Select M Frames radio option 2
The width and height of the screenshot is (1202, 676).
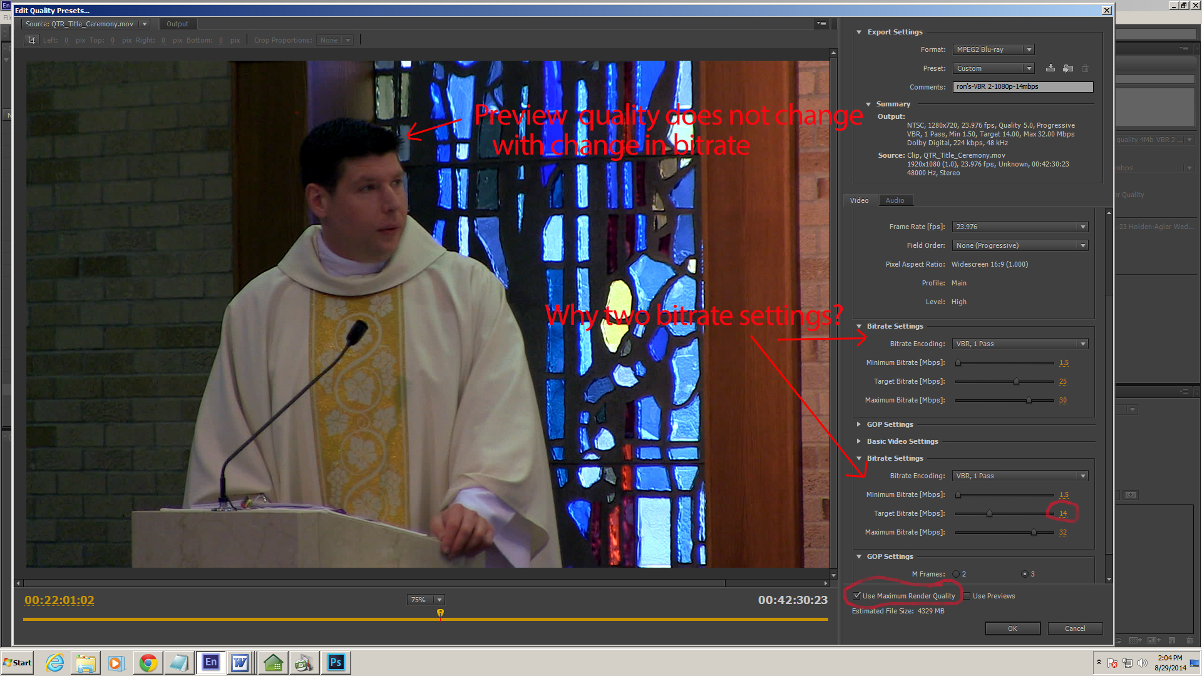pyautogui.click(x=956, y=574)
